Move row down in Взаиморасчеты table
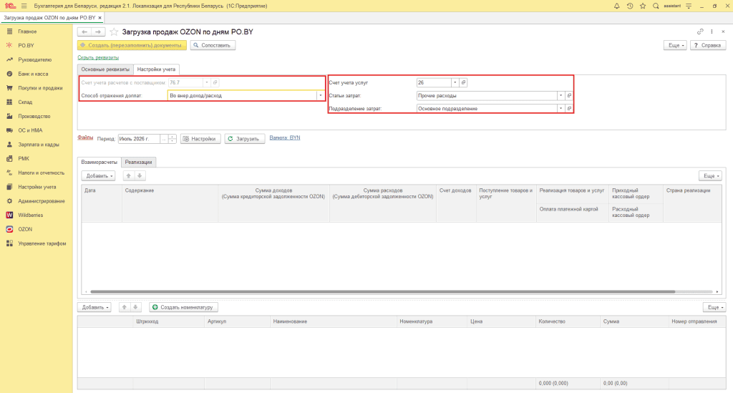 [140, 175]
